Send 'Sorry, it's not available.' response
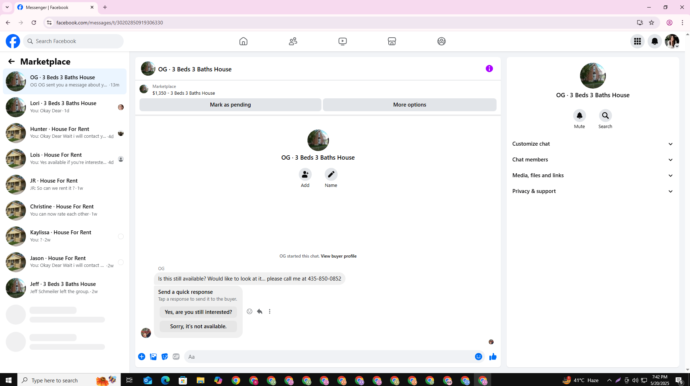 point(198,326)
